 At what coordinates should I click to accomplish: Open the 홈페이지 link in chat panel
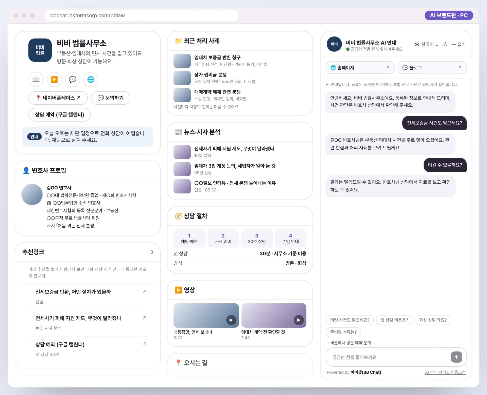point(360,68)
